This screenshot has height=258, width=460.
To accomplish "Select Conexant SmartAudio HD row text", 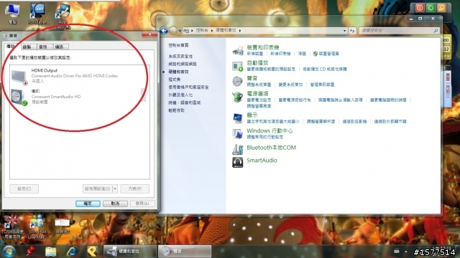I will coord(56,97).
